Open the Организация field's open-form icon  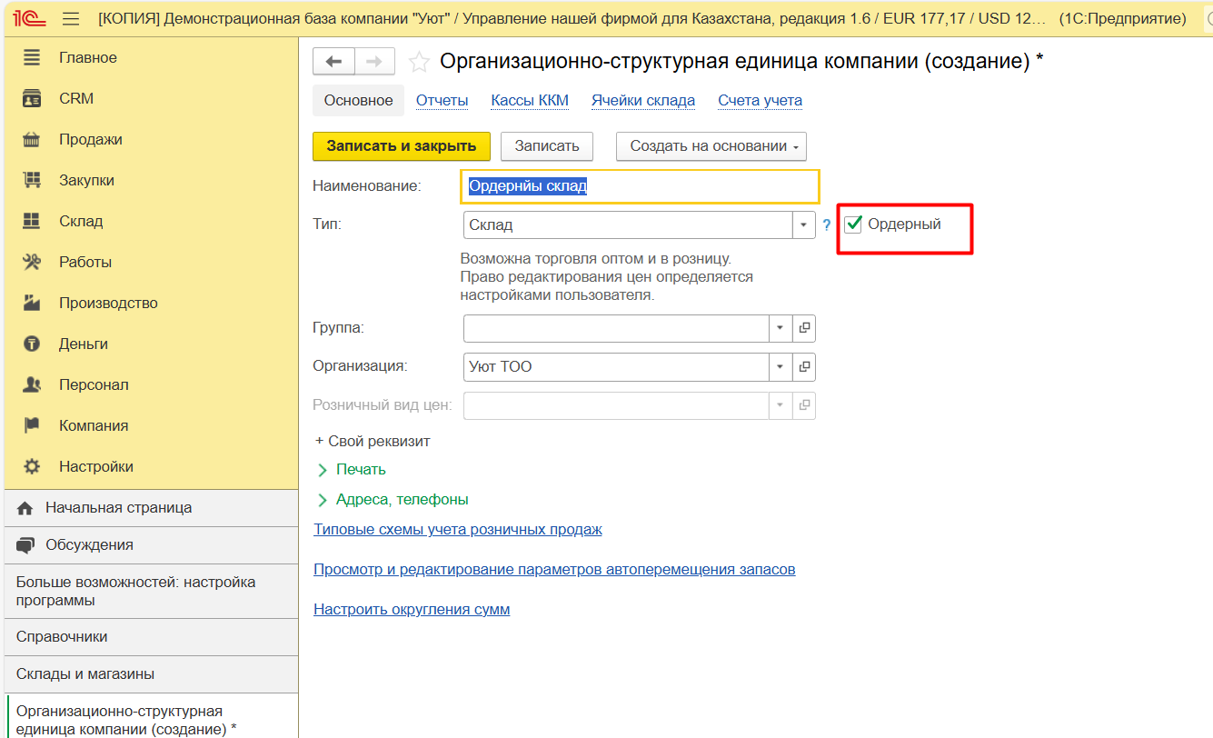pos(804,367)
